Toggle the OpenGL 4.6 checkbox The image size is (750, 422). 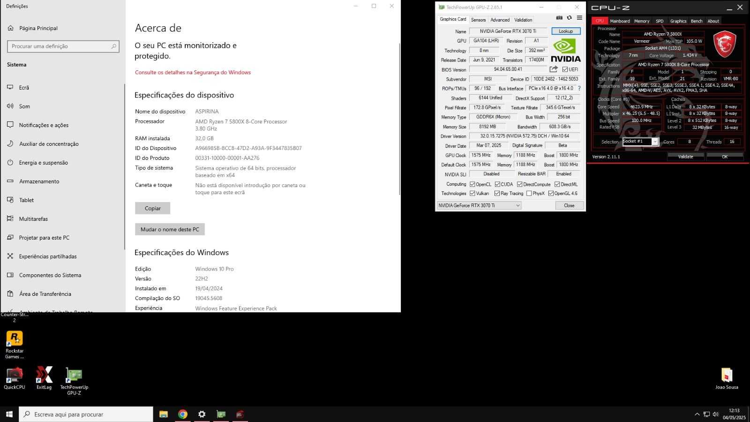(551, 193)
